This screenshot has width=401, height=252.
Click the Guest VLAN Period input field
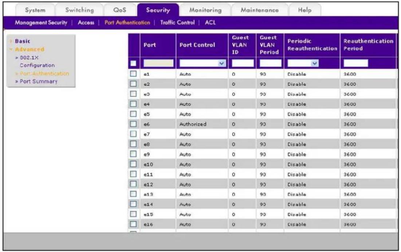tap(270, 63)
